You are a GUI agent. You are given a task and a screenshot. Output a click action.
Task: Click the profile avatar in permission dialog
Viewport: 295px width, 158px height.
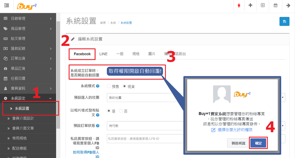(x=222, y=94)
